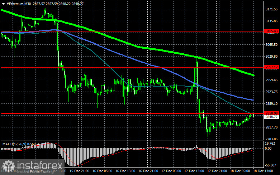Click the 16 Dec 05:00 time label
The height and width of the screenshot is (175, 280).
click(102, 171)
